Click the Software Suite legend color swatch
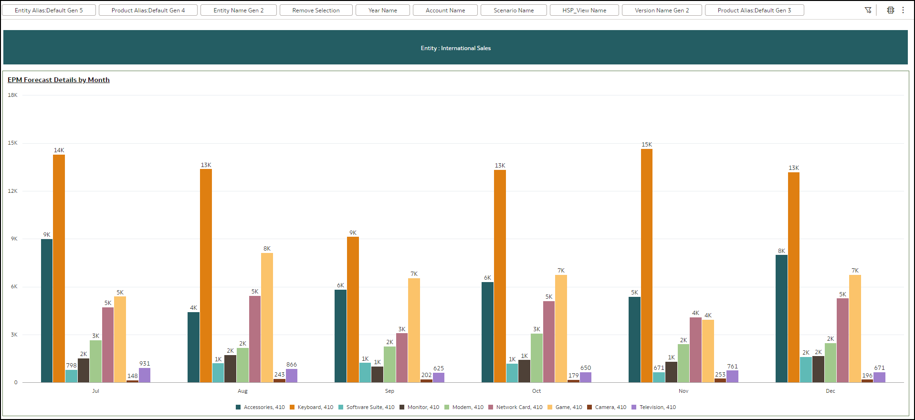 (341, 407)
